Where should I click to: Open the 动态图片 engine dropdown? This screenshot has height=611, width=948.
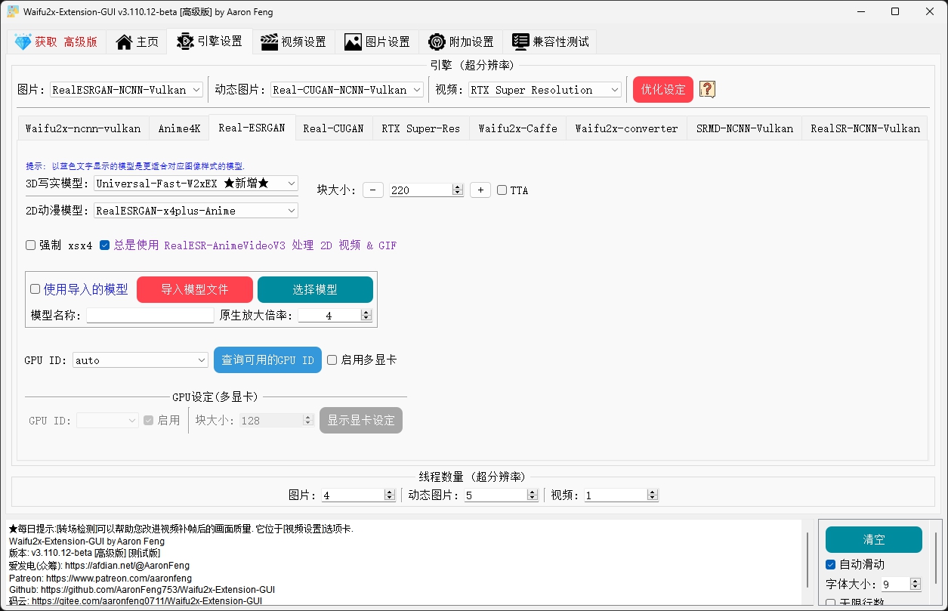click(347, 90)
